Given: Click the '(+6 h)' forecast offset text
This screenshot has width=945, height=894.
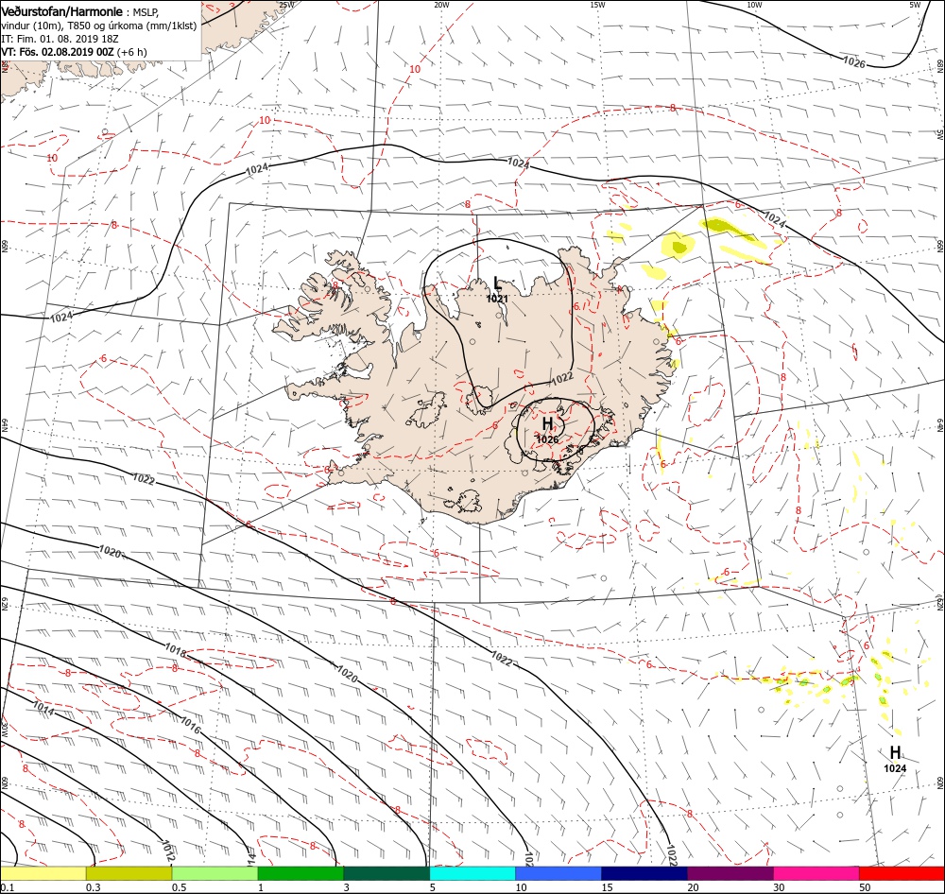Looking at the screenshot, I should [x=131, y=52].
